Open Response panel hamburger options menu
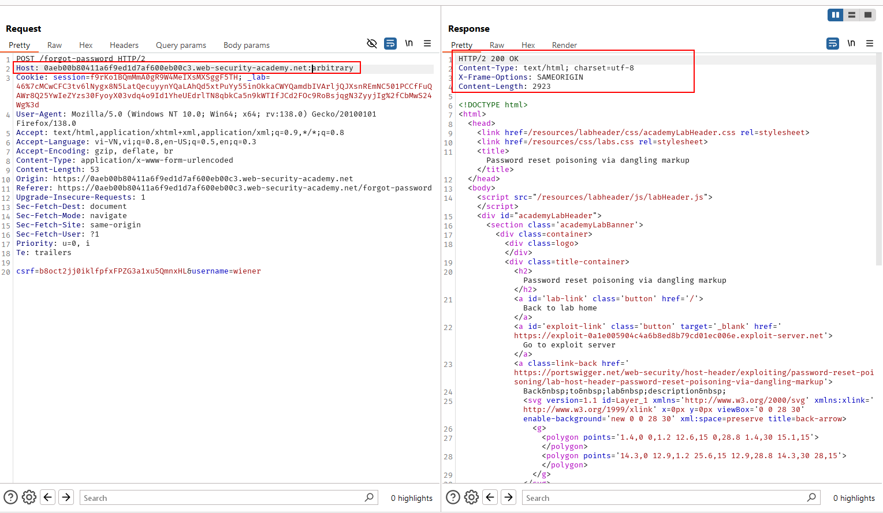883x513 pixels. 870,43
